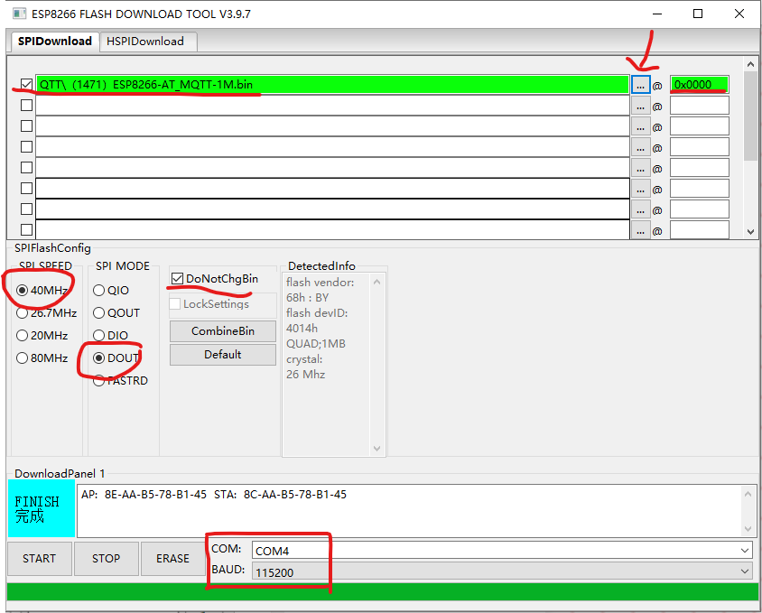Click the STA: 8C-AA-B5-78-B1-45 text in the log
Viewport: 762px width, 613px height.
point(281,495)
